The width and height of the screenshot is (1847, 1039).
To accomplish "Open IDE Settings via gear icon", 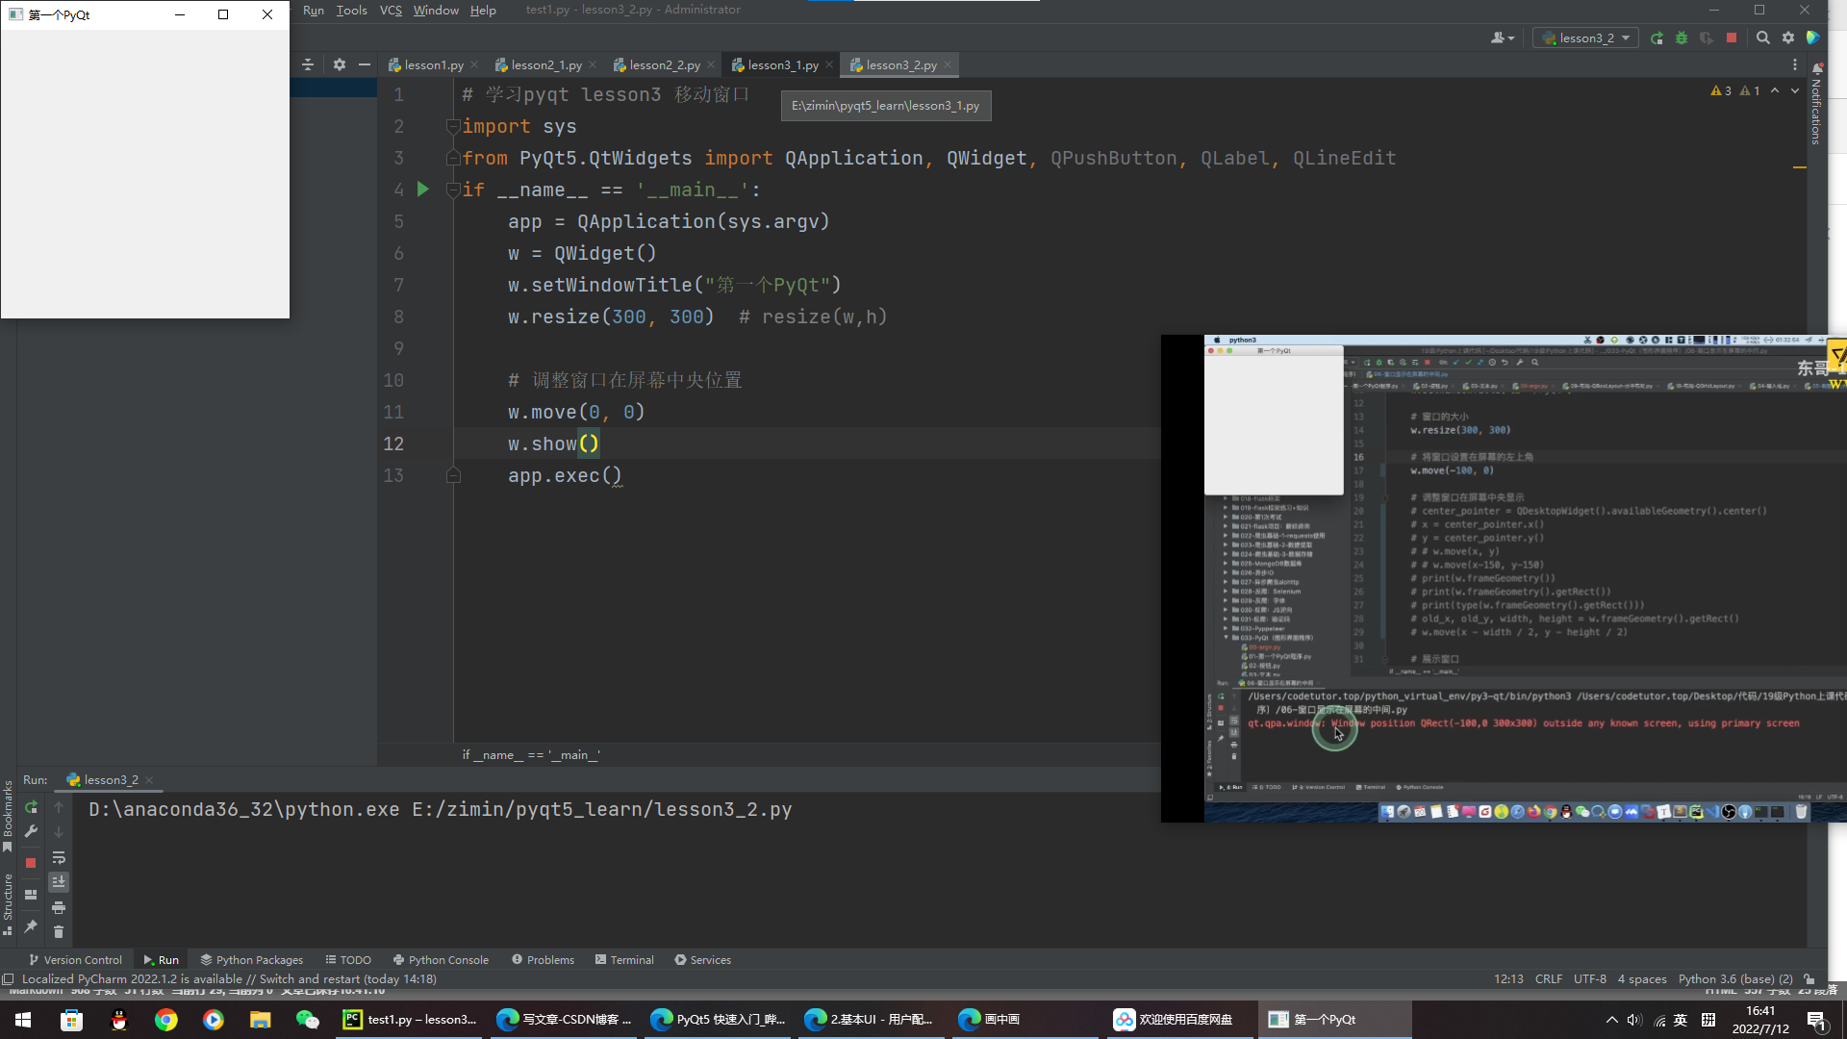I will (1789, 38).
